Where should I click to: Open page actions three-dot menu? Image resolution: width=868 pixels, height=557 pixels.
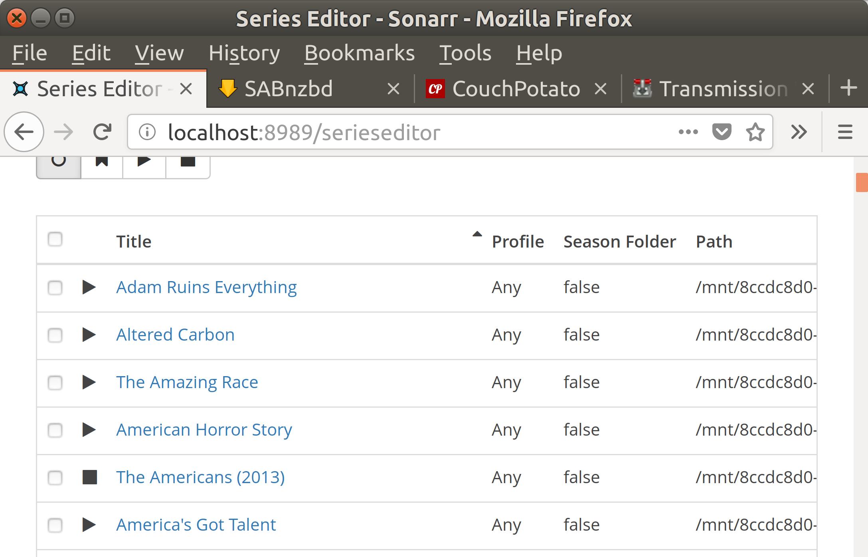[688, 132]
